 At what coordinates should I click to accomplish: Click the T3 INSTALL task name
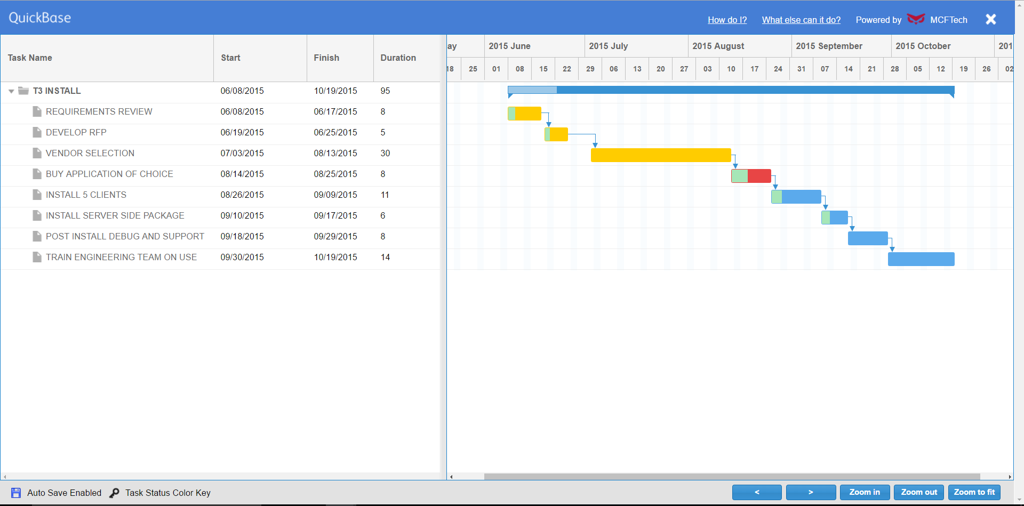tap(57, 91)
